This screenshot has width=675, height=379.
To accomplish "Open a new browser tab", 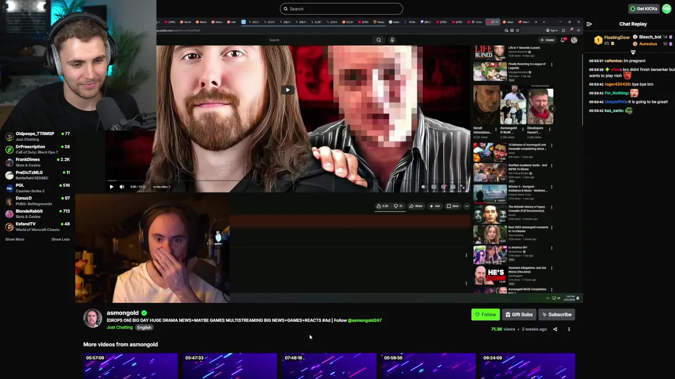I will (x=536, y=22).
